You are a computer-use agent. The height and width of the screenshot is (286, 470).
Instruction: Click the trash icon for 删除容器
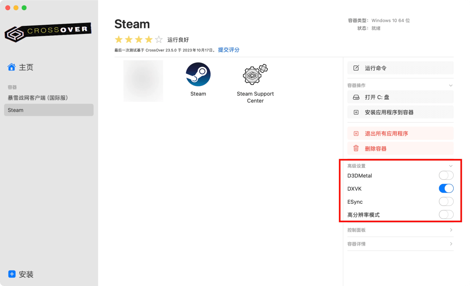[356, 149]
